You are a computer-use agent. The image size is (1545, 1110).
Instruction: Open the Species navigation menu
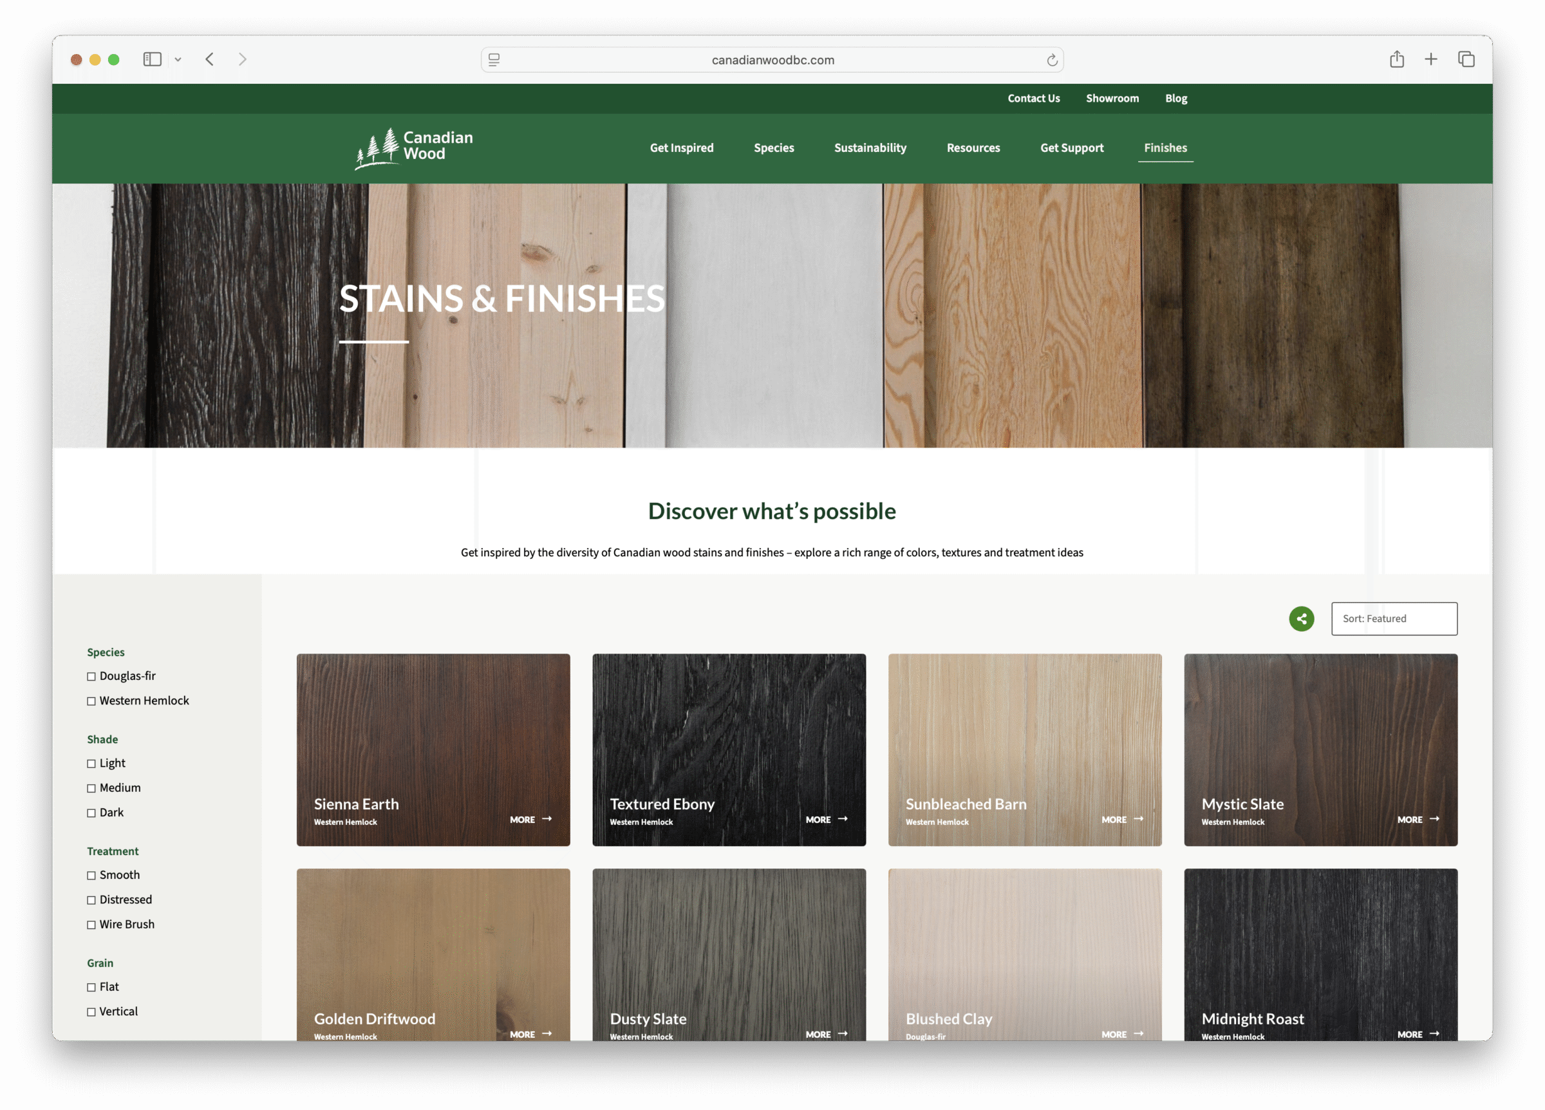[x=773, y=148]
